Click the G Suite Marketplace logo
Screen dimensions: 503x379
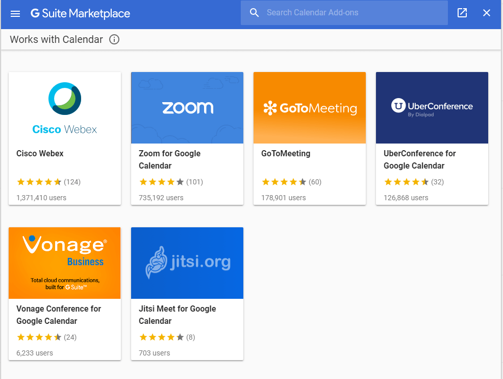point(80,14)
